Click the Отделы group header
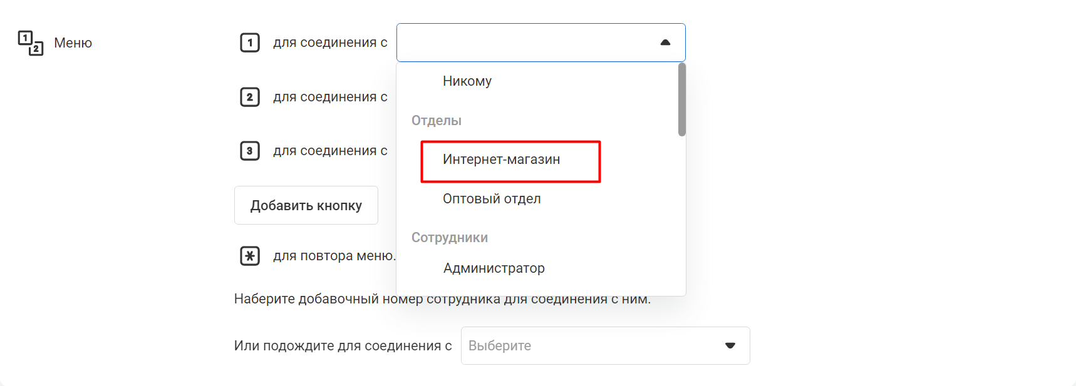Screen dimensions: 1076x386 (437, 121)
